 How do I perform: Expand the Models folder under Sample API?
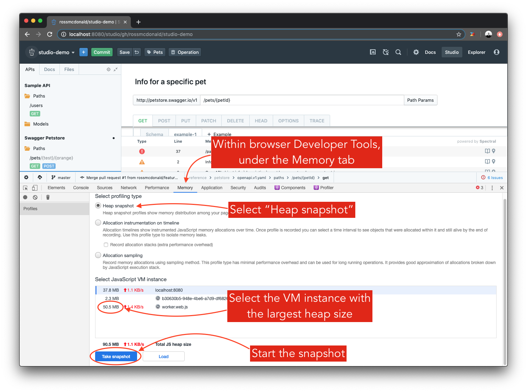[x=36, y=124]
